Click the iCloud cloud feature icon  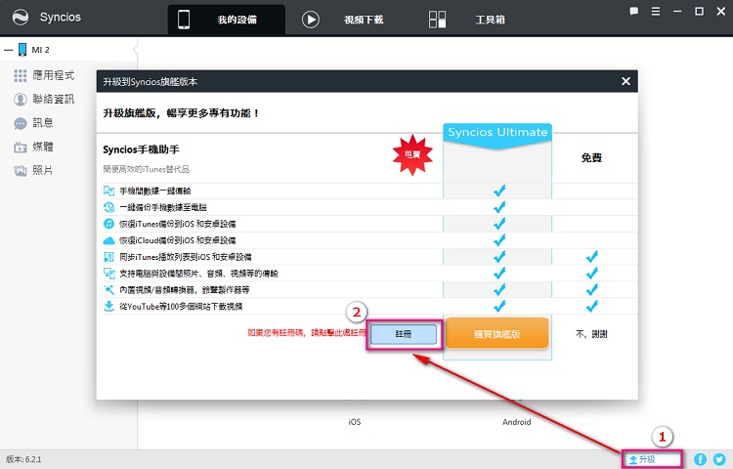[108, 240]
